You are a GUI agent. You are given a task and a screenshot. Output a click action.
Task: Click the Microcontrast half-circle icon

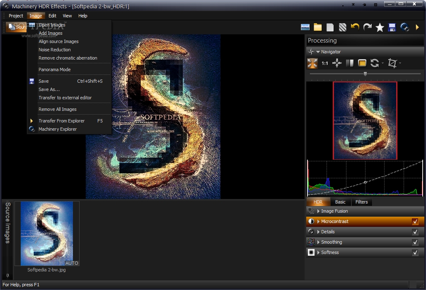[x=311, y=221]
